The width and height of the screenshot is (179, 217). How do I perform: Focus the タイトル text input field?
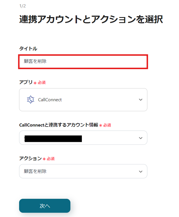(x=83, y=61)
